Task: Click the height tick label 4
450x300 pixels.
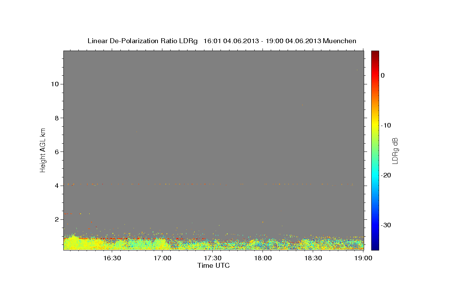Action: point(56,185)
